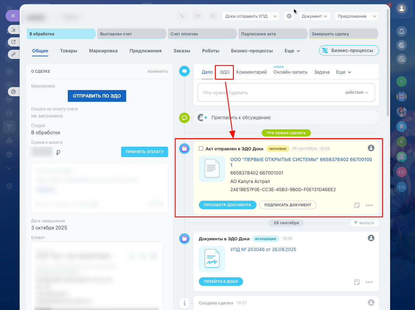Click the phone call icon in header
Viewport: 415px width, 310px height.
pyautogui.click(x=182, y=16)
